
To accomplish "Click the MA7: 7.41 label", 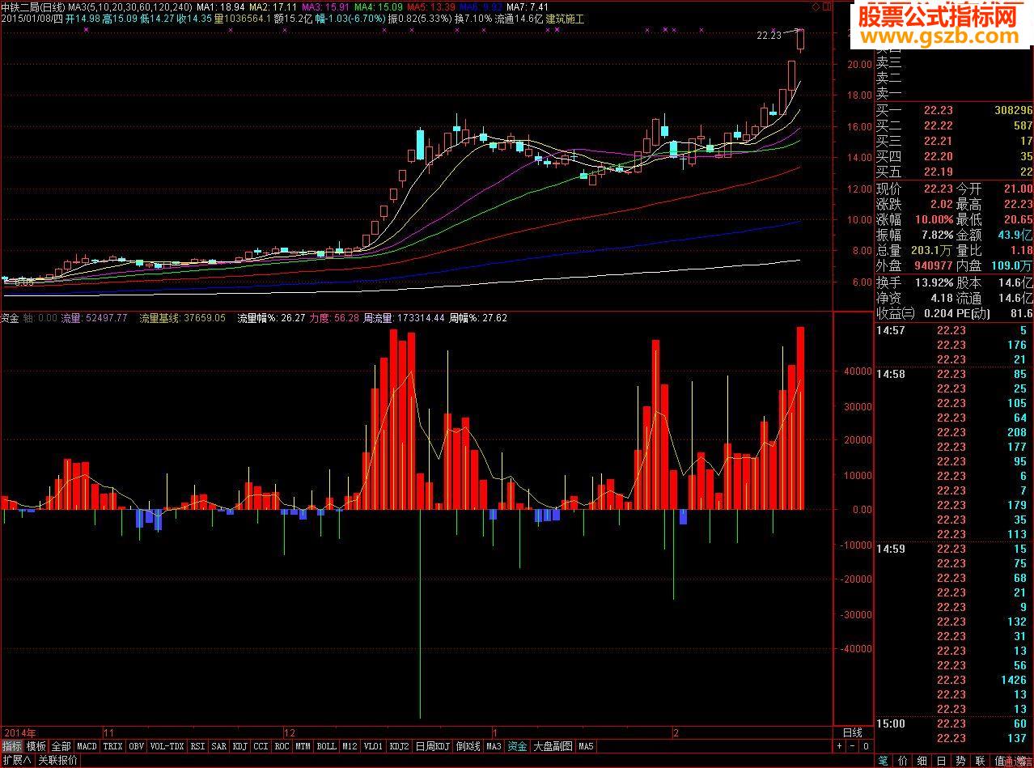I will click(528, 6).
